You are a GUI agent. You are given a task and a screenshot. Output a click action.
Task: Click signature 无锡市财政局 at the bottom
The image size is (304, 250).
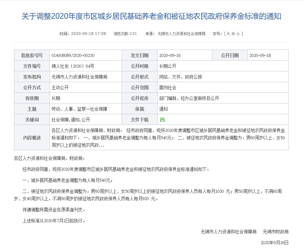[x=276, y=231]
